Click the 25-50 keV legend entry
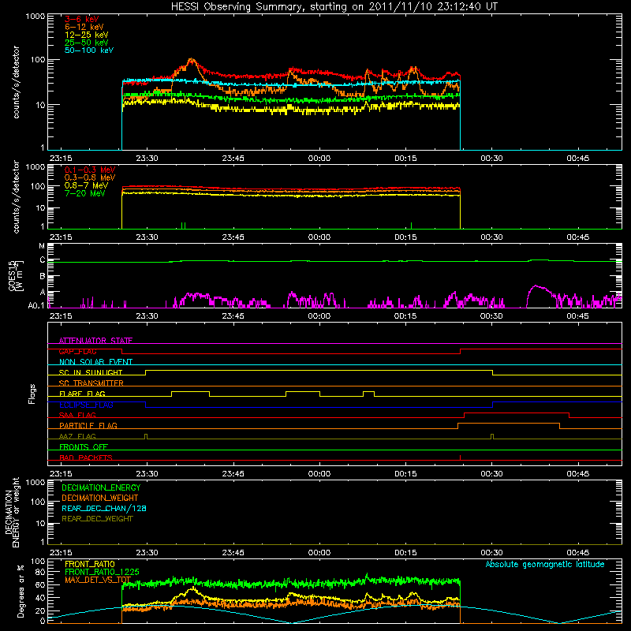631x631 pixels. click(x=87, y=43)
